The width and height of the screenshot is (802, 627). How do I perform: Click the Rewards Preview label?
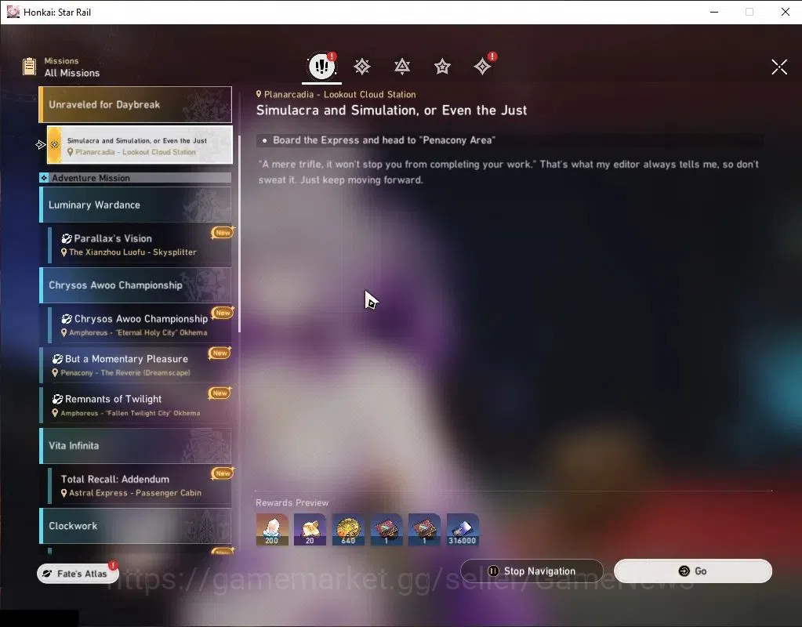click(x=292, y=502)
